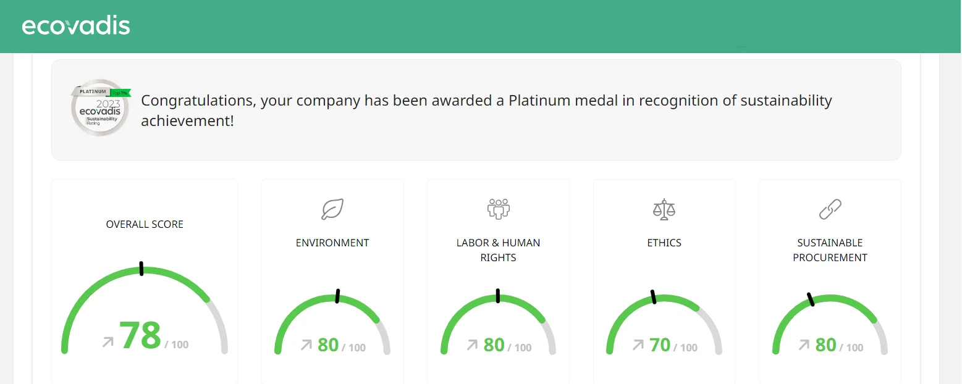Click the LABOR & HUMAN RIGHTS title

498,250
